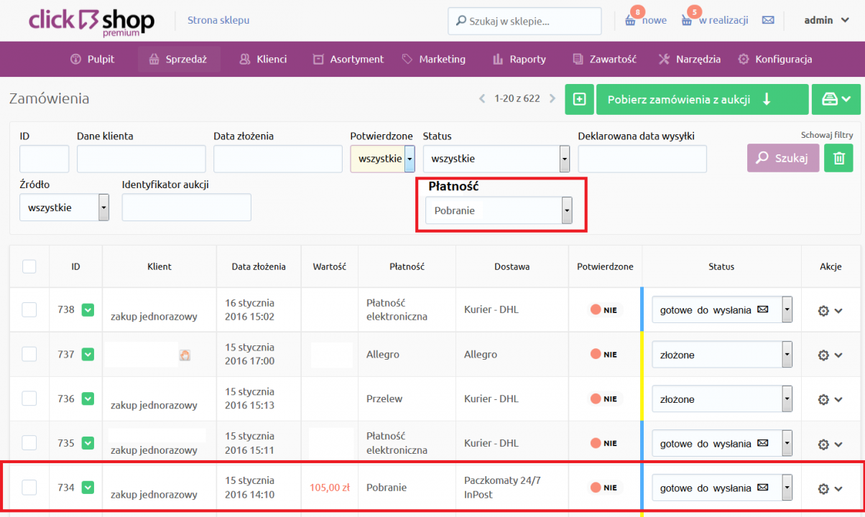Open the Zawartość menu
This screenshot has height=517, width=865.
tap(605, 59)
